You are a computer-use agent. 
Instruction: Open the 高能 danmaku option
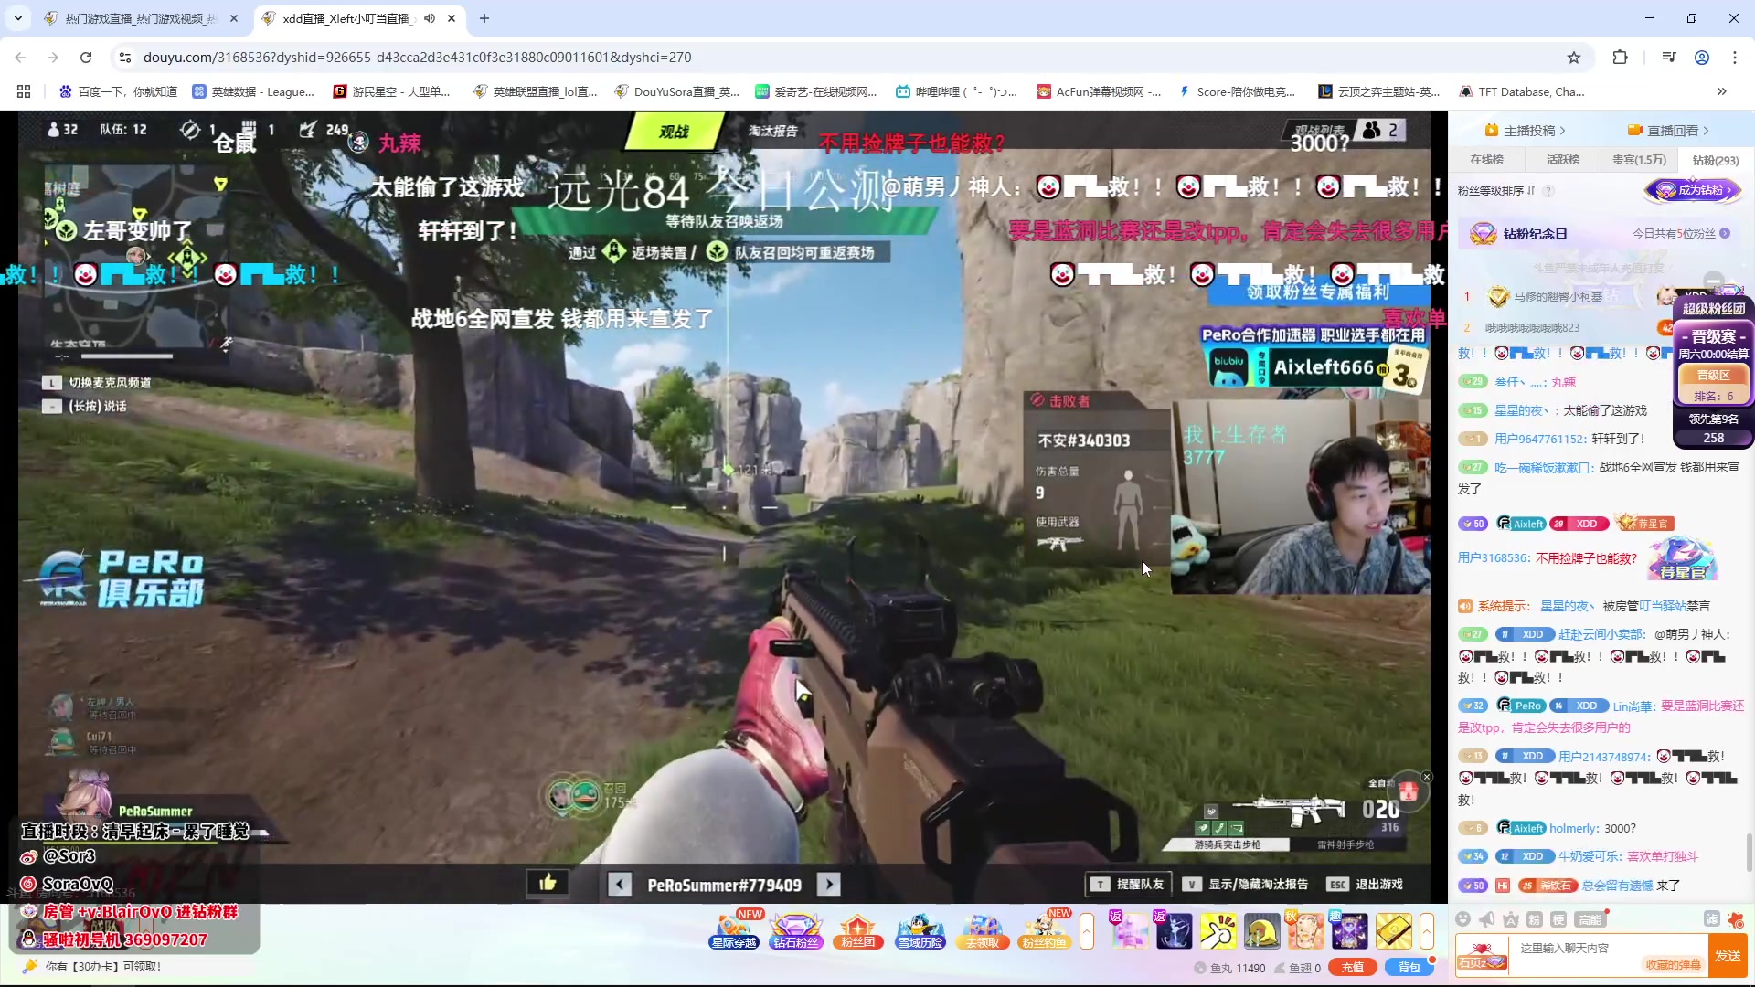point(1590,919)
